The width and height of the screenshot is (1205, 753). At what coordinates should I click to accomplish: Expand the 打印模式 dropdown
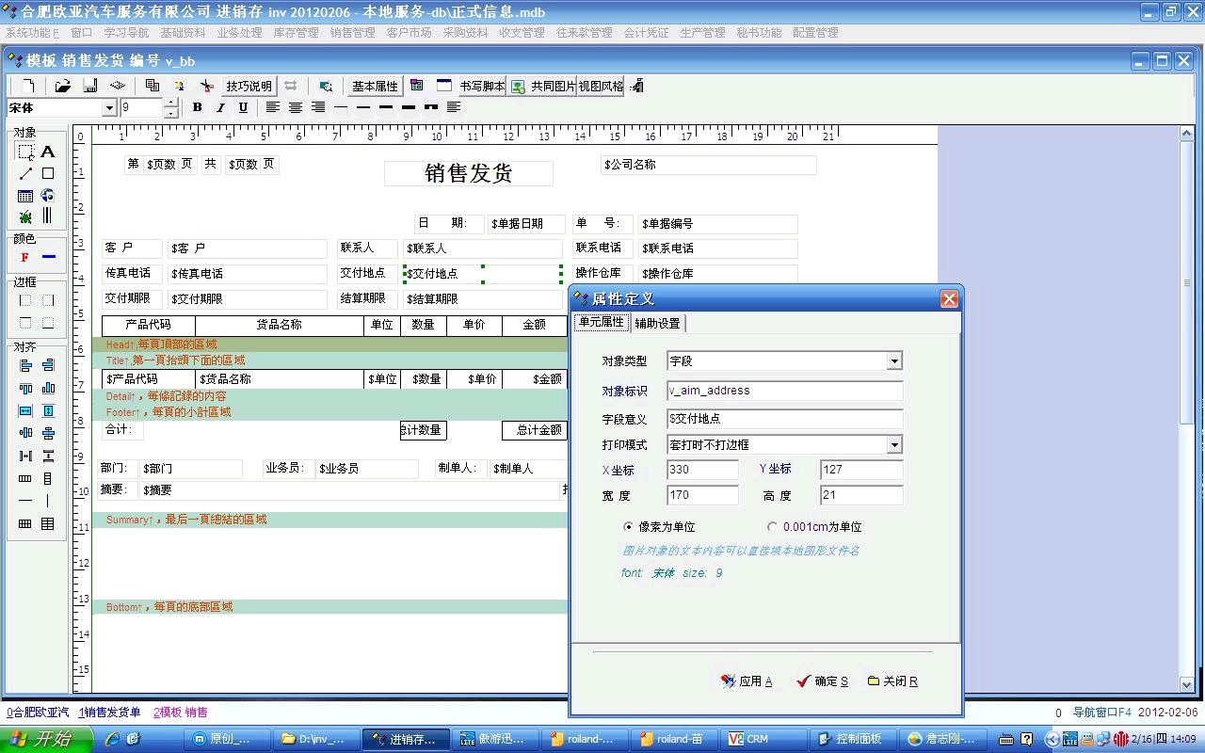coord(894,445)
